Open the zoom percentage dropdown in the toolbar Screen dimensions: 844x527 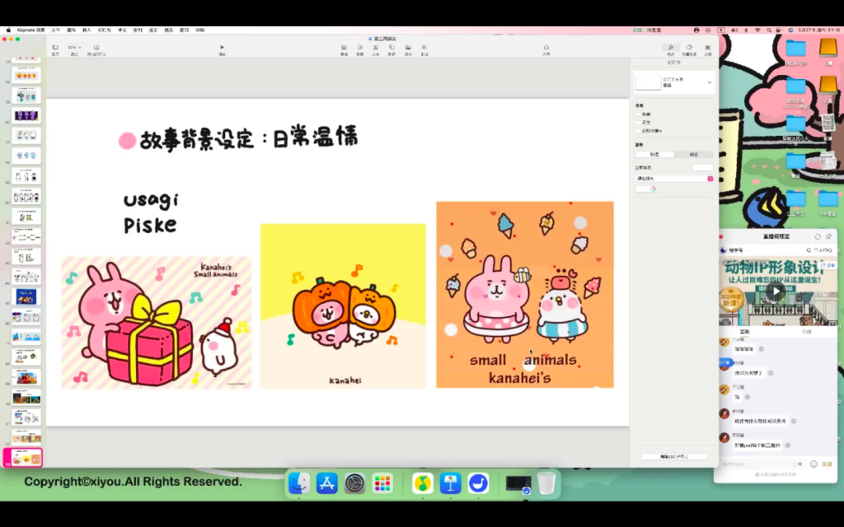74,47
